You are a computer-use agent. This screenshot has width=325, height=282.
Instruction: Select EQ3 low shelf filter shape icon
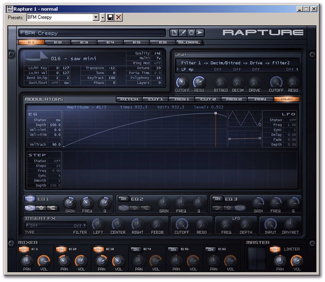click(218, 208)
